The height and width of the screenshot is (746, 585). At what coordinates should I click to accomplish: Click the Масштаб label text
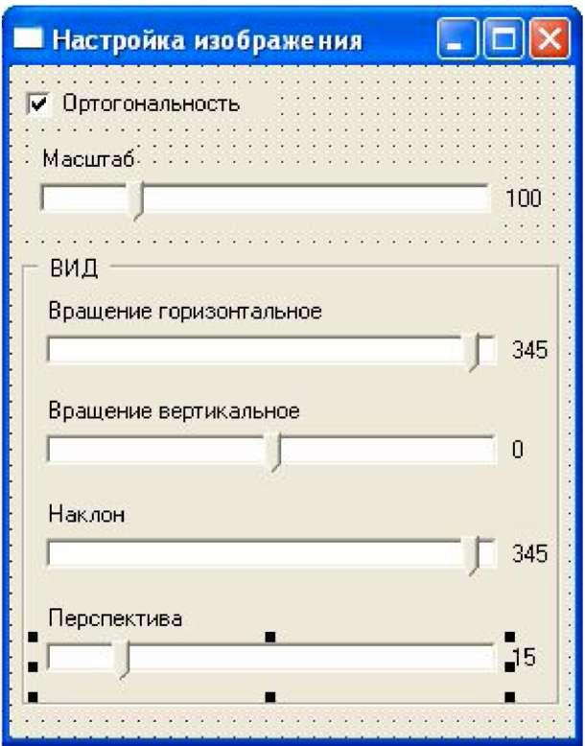[x=91, y=159]
